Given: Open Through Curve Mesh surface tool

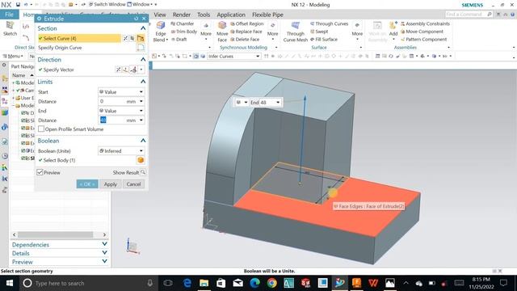Looking at the screenshot, I should (296, 32).
